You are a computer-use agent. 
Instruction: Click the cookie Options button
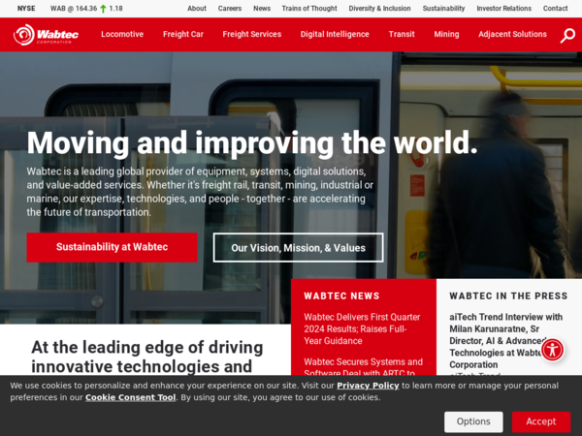click(x=473, y=421)
